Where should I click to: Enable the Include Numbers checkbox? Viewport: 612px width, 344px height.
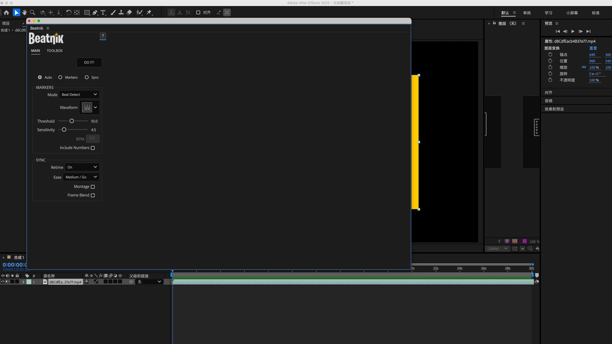point(93,148)
